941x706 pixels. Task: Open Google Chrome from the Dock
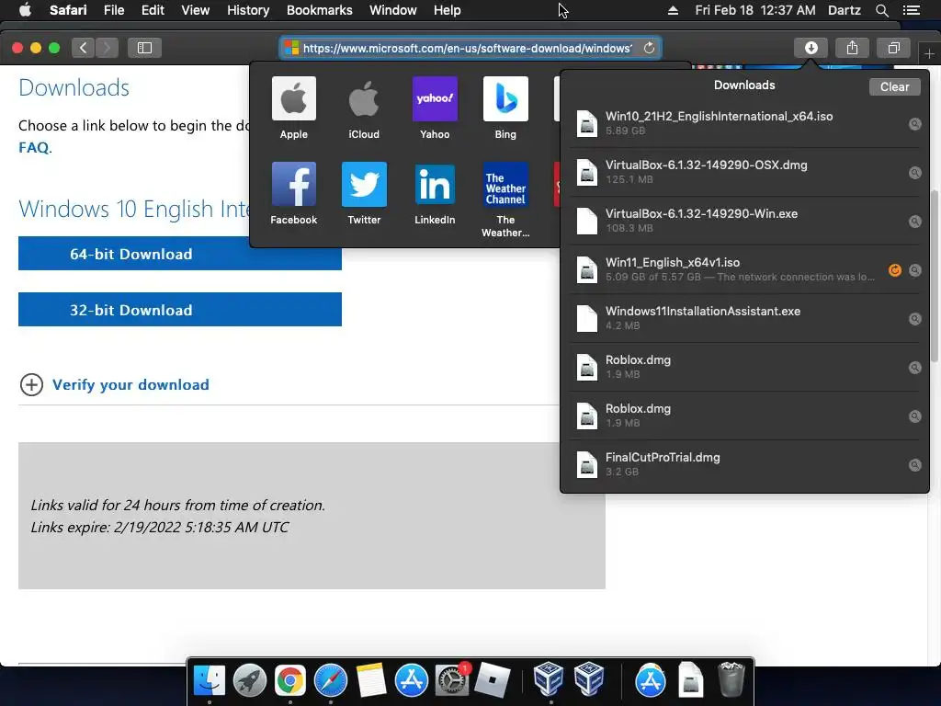(289, 680)
